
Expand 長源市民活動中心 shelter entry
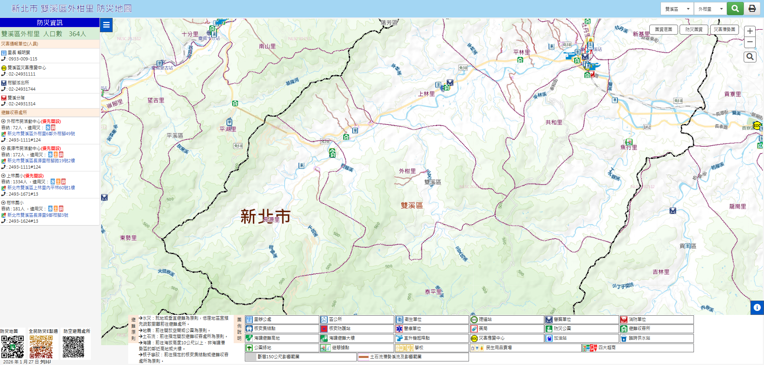point(31,148)
